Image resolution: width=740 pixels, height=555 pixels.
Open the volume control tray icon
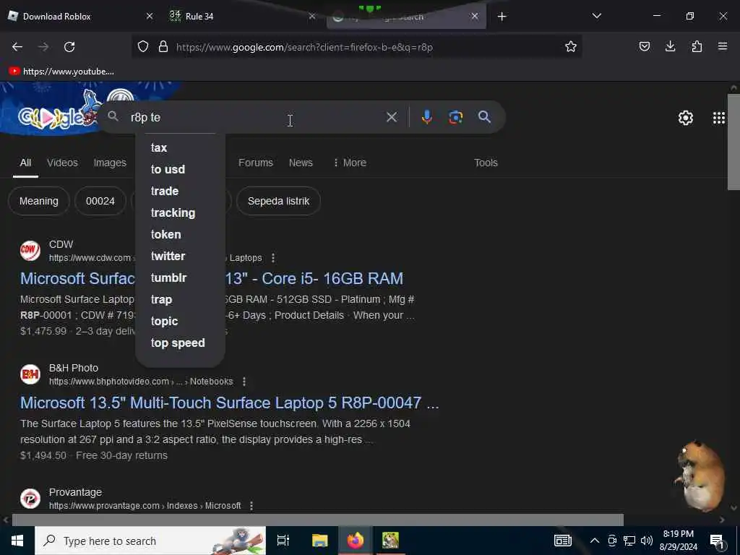click(647, 541)
